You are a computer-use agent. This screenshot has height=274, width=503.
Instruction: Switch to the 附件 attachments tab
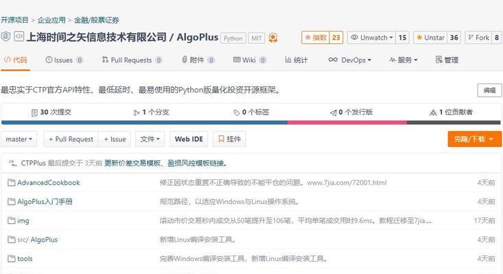click(x=198, y=60)
